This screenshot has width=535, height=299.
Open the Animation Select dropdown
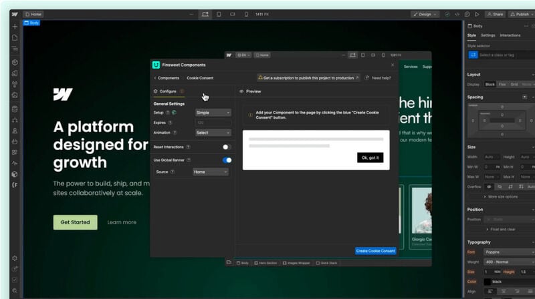(x=213, y=133)
